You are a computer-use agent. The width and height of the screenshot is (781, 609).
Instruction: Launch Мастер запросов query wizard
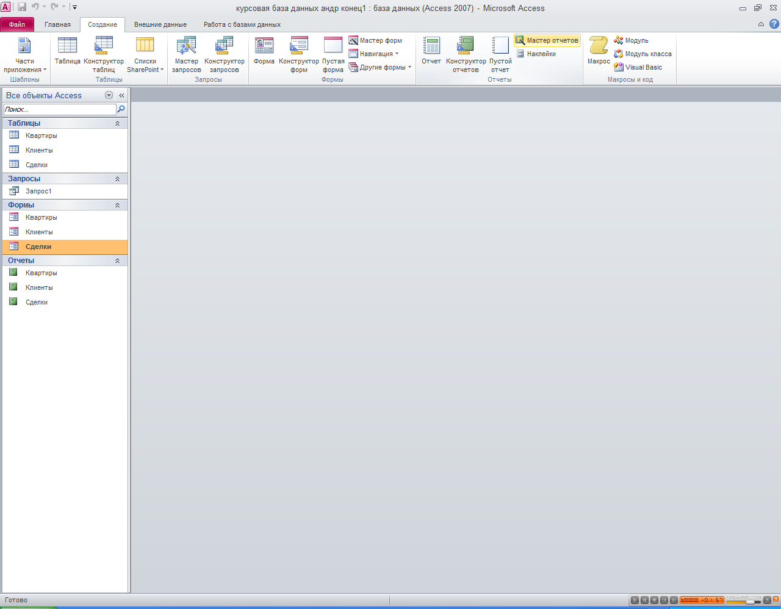(186, 54)
